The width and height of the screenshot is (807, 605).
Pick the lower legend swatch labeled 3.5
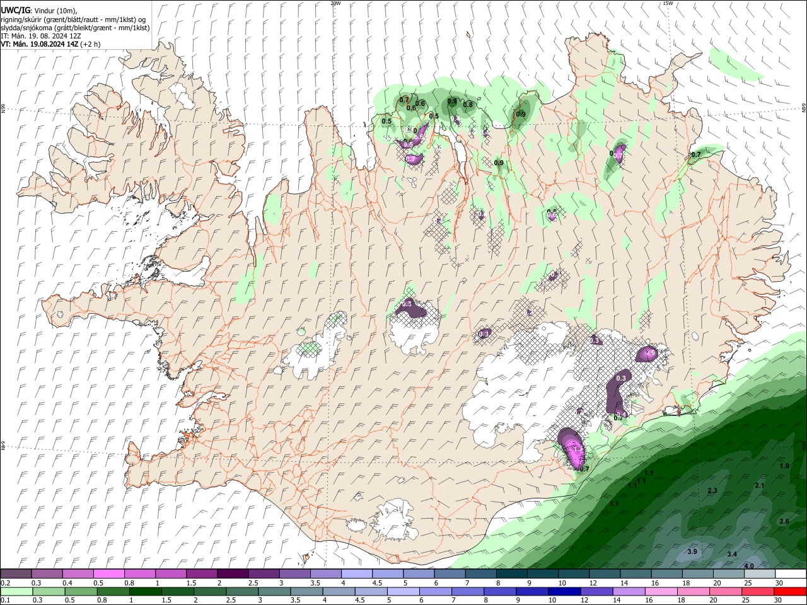click(x=307, y=592)
